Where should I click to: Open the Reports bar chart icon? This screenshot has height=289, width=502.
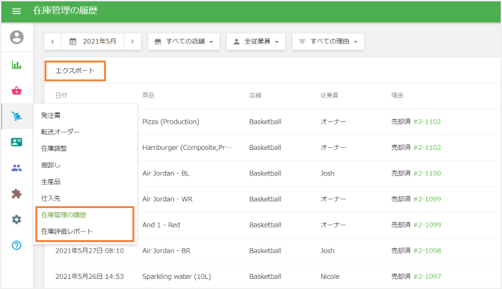[x=17, y=65]
